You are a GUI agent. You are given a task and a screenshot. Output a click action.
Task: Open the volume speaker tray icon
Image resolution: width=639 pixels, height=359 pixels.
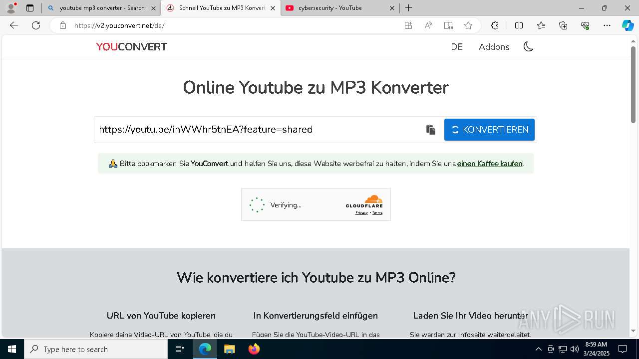pyautogui.click(x=574, y=349)
